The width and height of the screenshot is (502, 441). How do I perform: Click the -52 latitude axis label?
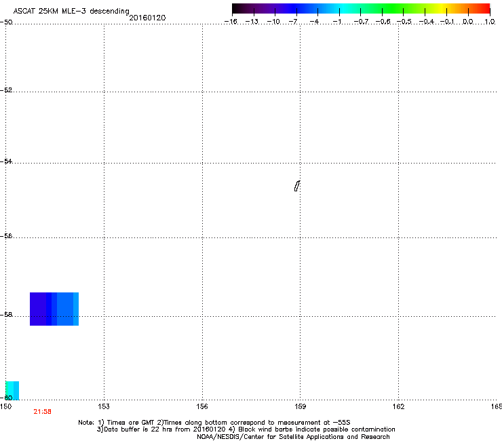point(6,90)
